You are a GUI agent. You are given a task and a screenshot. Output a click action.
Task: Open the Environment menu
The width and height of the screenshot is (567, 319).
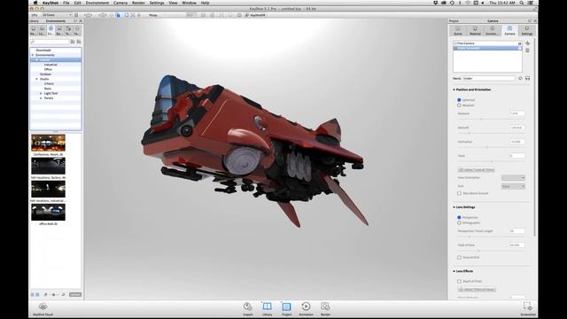click(97, 3)
